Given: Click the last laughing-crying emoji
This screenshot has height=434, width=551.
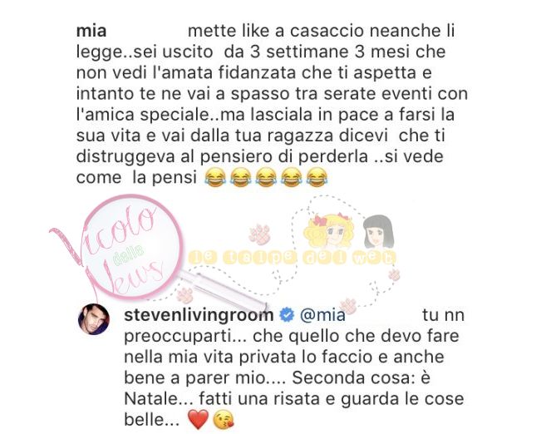Looking at the screenshot, I should pos(317,177).
